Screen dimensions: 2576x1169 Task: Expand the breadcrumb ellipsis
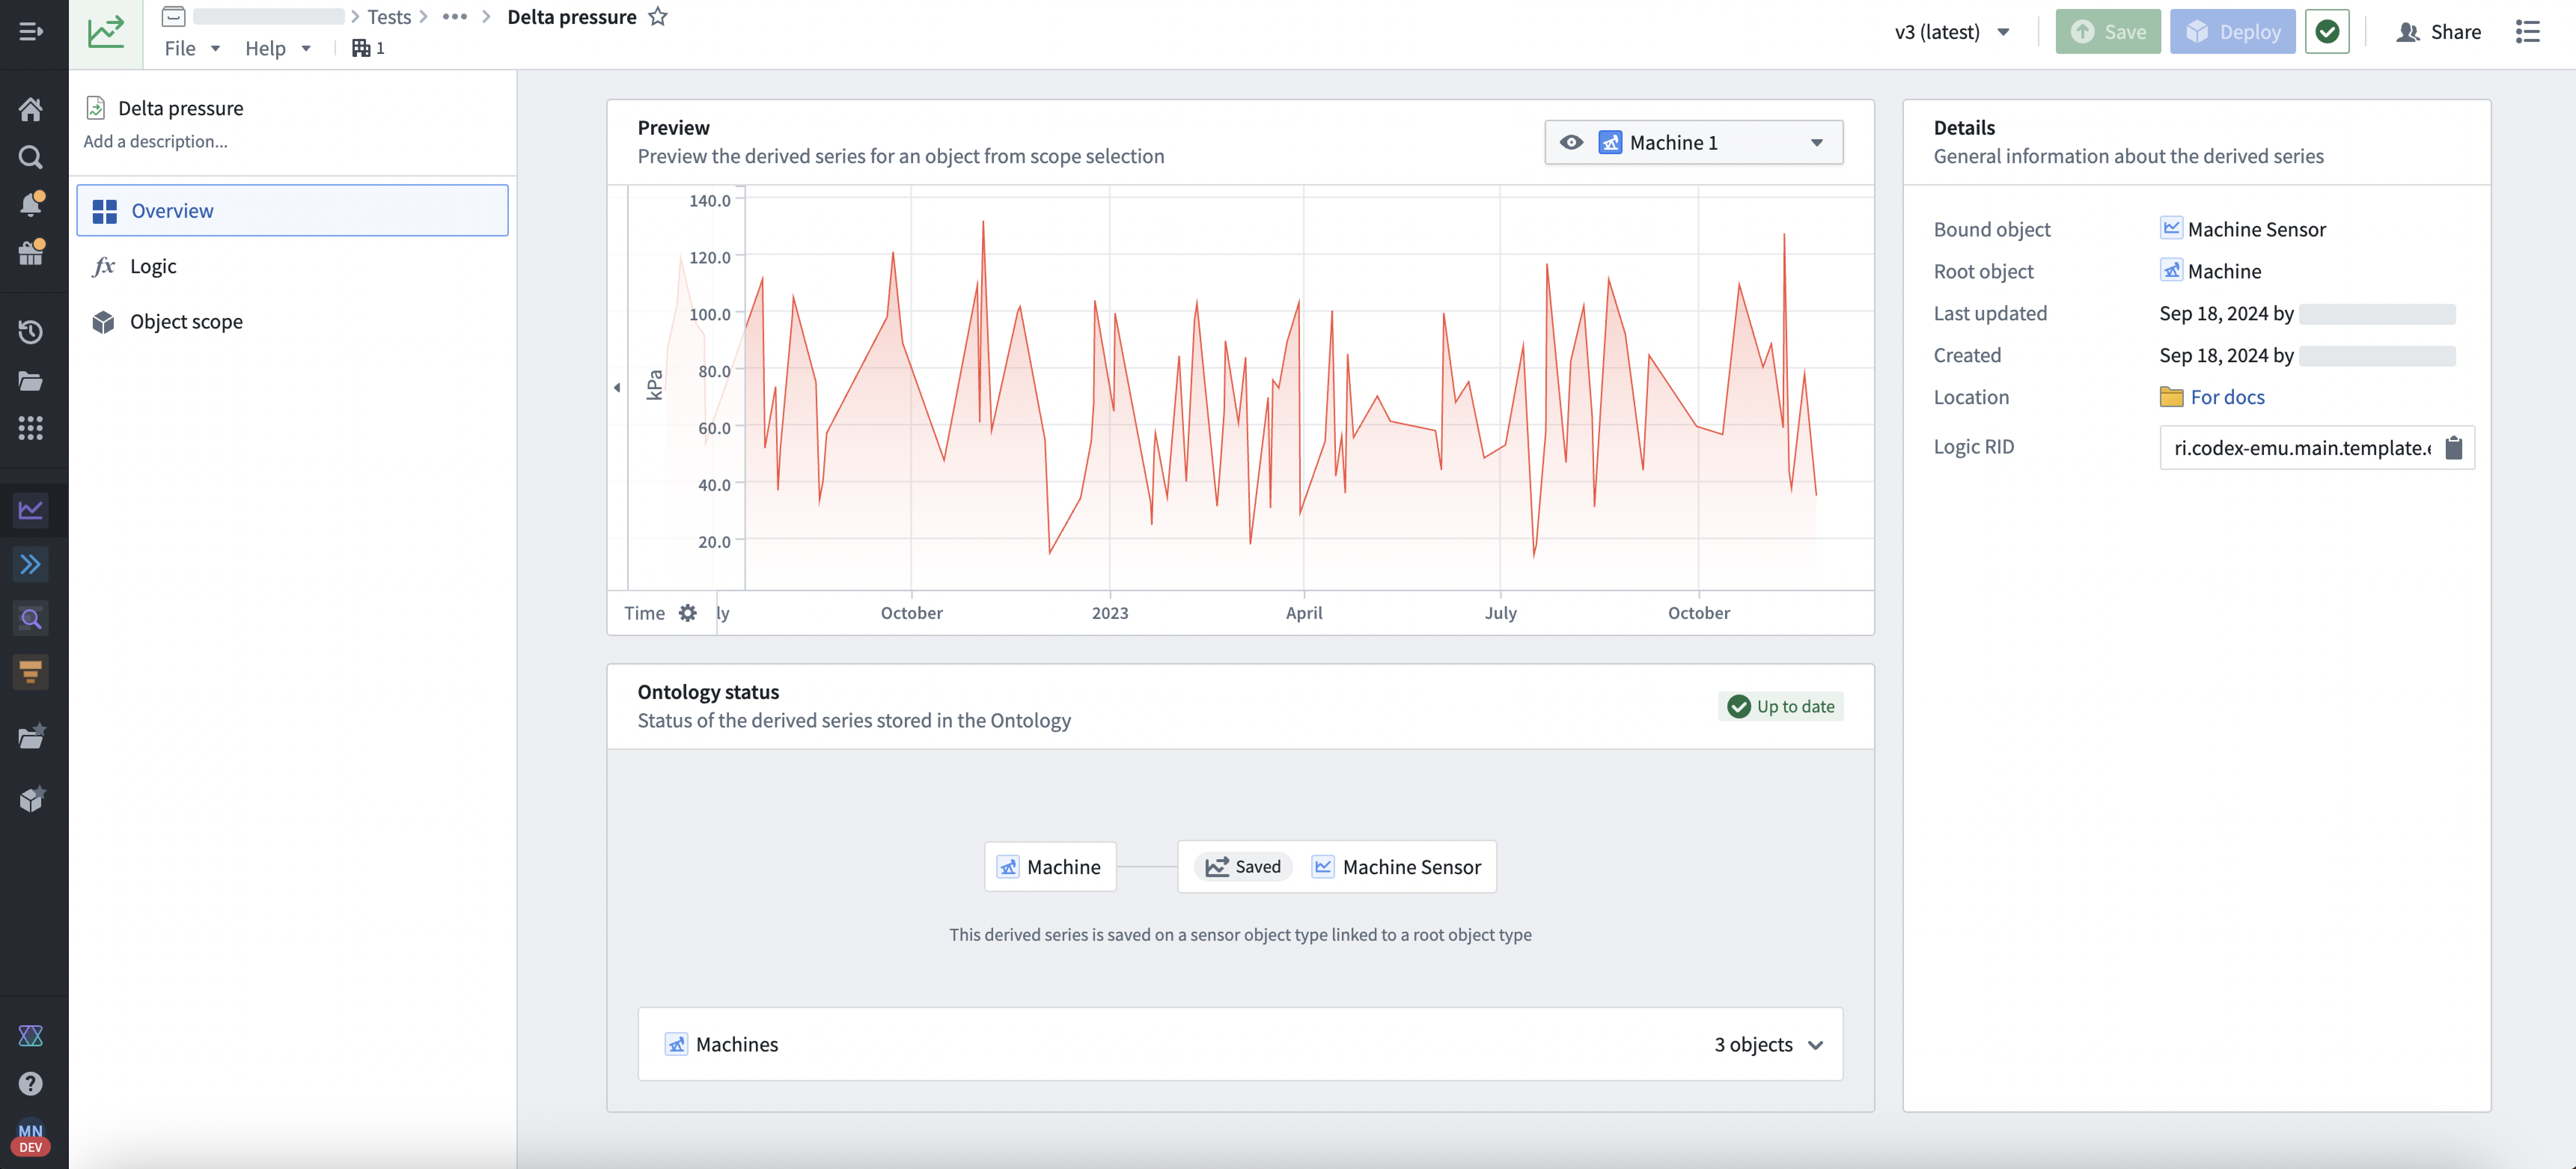(455, 16)
